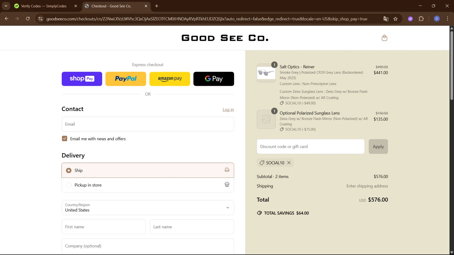Viewport: 454px width, 255px height.
Task: Focus the First name field
Action: click(104, 227)
